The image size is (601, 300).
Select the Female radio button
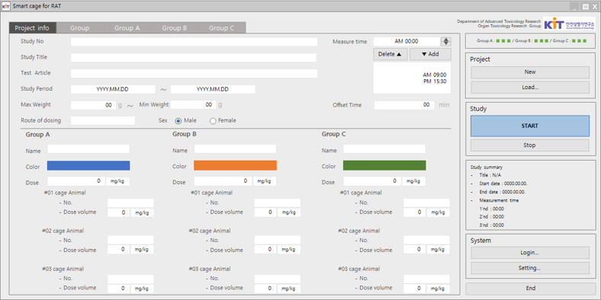(x=213, y=121)
